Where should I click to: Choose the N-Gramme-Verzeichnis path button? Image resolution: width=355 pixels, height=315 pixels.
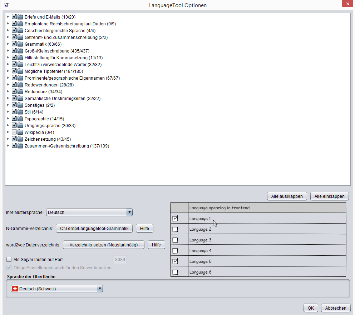(x=94, y=228)
